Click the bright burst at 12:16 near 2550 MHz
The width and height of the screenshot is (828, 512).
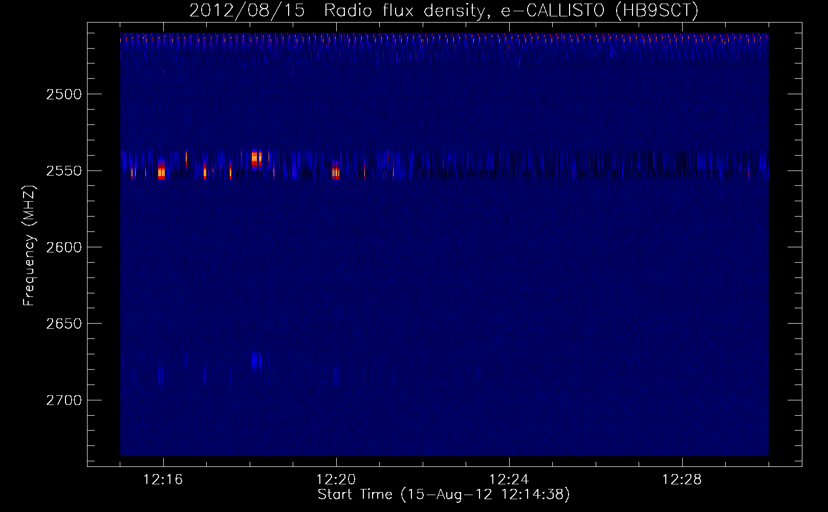[x=162, y=169]
